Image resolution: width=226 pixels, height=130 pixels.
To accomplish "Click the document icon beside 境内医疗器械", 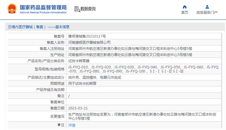I will pos(10,27).
